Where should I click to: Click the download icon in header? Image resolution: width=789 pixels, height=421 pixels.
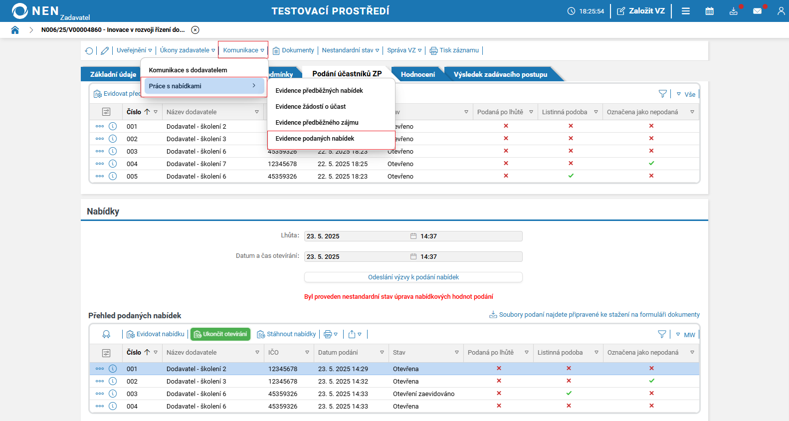(733, 11)
